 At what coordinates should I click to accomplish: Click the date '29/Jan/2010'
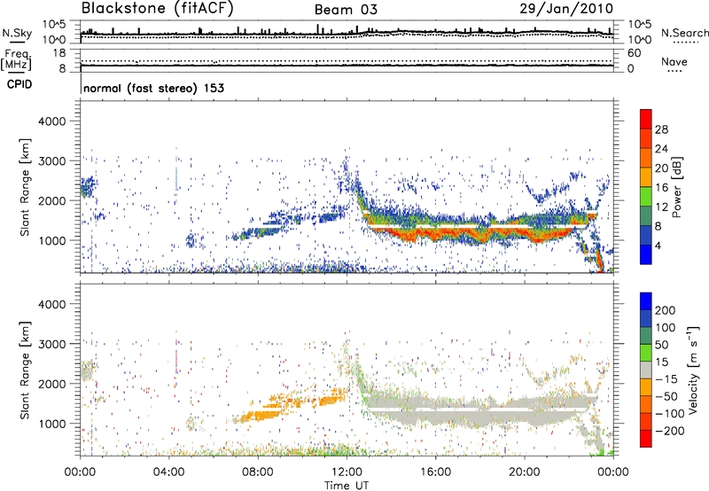tap(566, 9)
